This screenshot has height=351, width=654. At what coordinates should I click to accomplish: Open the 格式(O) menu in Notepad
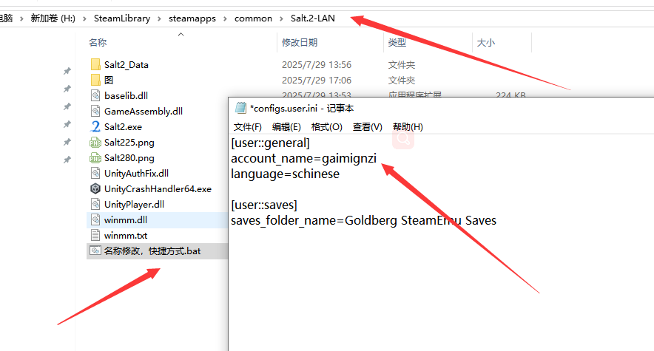(x=326, y=127)
